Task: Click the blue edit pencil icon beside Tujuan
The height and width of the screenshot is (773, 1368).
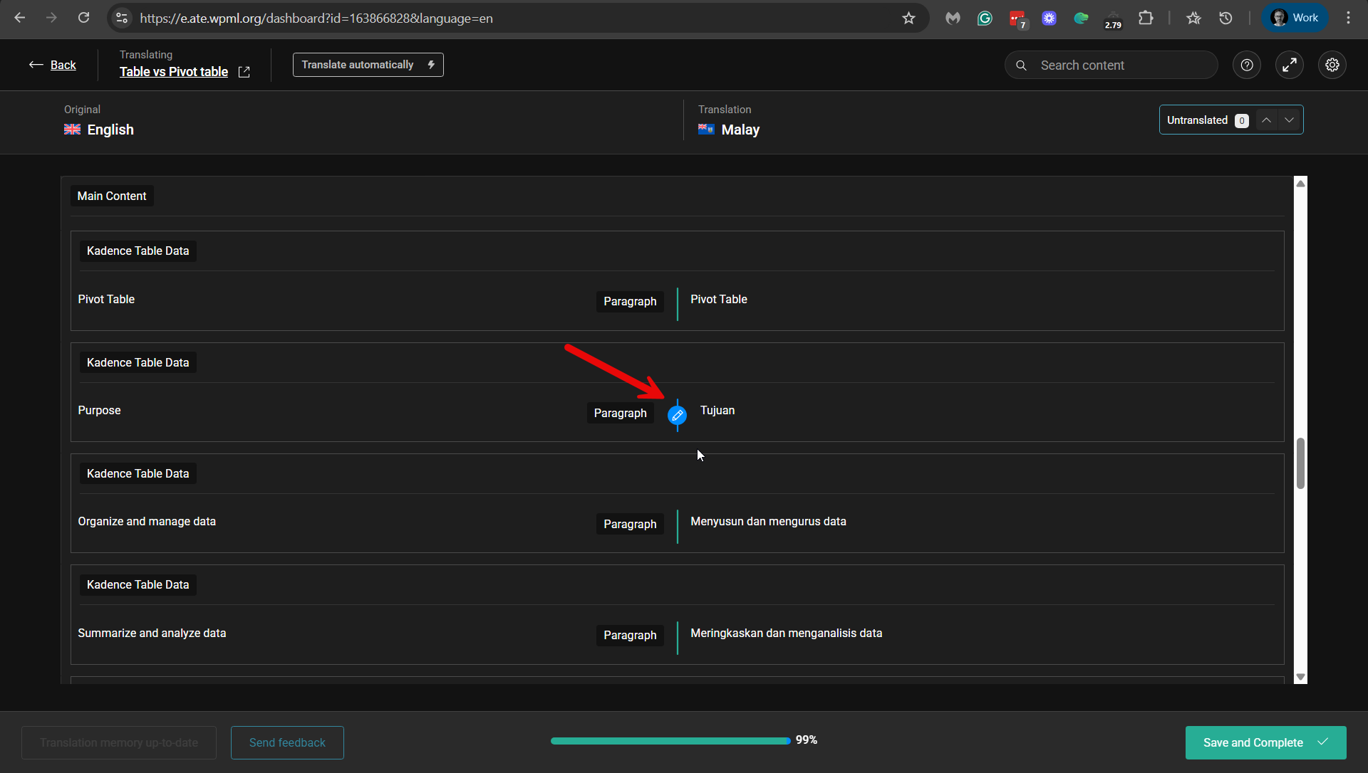Action: tap(677, 415)
